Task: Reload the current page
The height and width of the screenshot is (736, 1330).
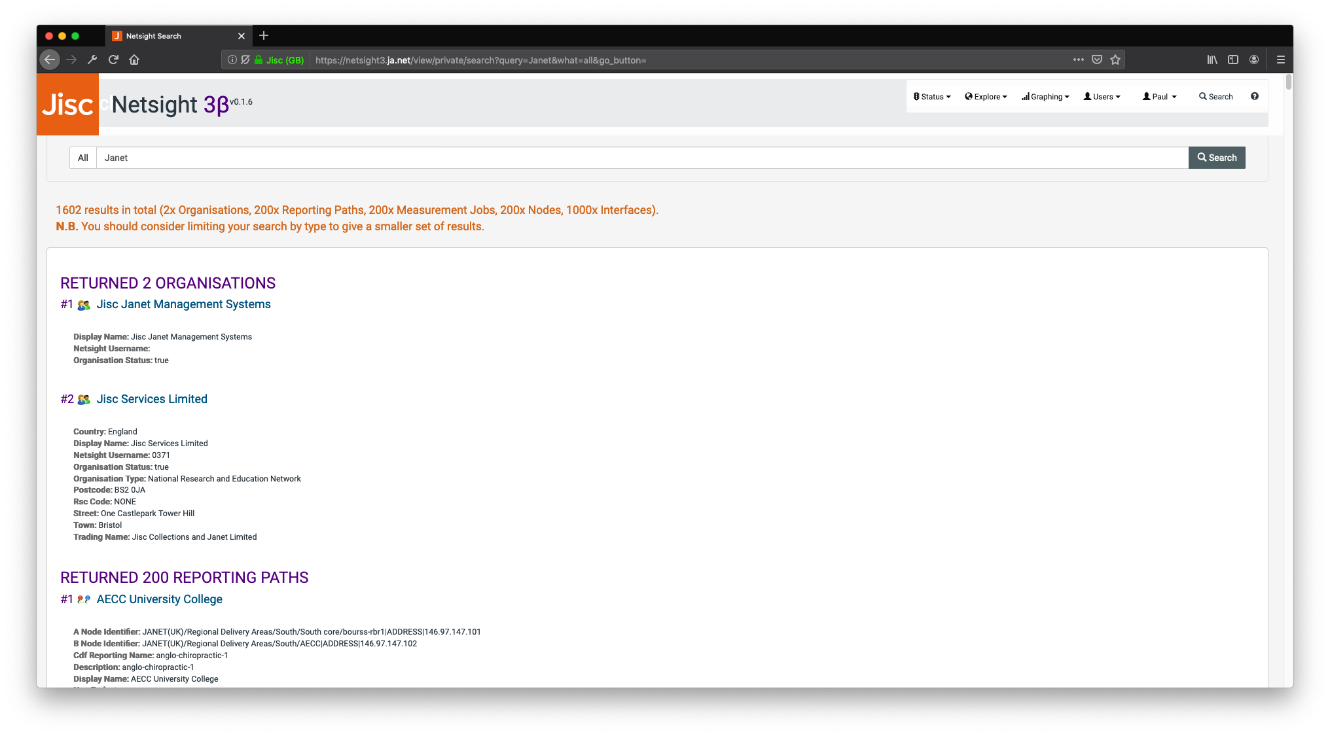Action: pos(113,60)
